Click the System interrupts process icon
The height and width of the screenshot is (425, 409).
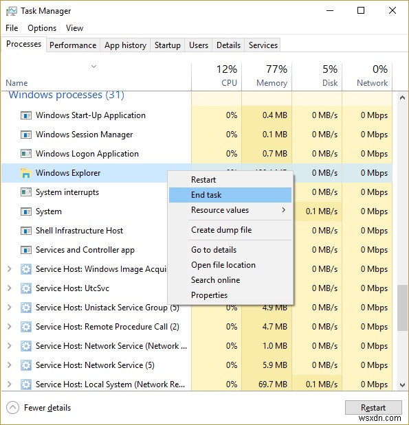[26, 192]
